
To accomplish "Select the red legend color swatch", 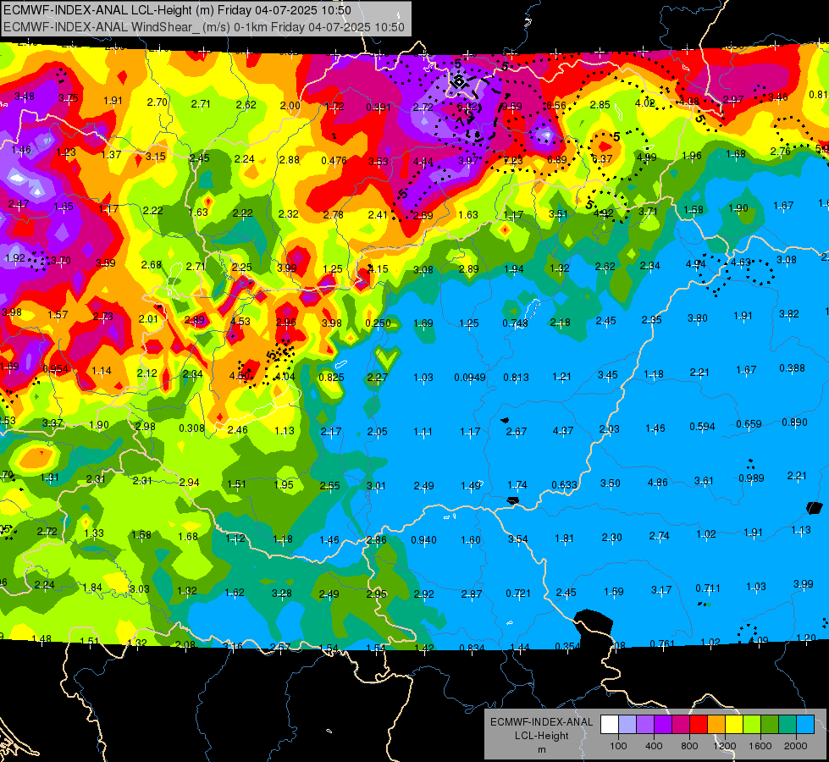I will (699, 724).
